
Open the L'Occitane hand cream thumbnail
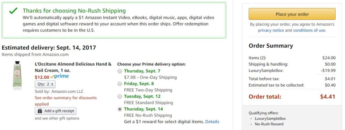tap(17, 75)
